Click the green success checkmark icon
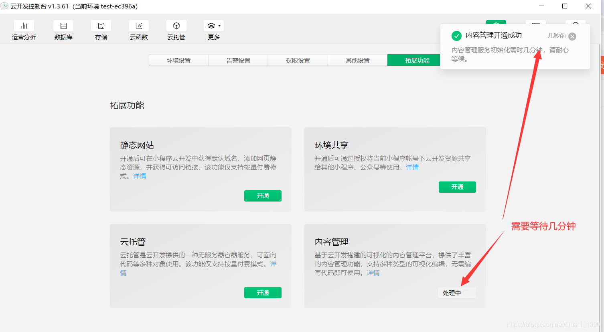Image resolution: width=604 pixels, height=332 pixels. coord(456,36)
